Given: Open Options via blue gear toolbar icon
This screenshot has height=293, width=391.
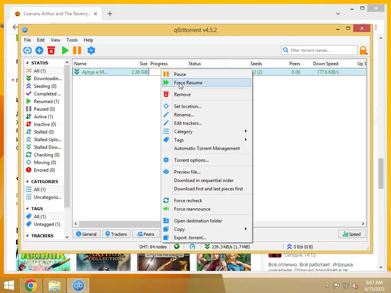Looking at the screenshot, I should click(x=91, y=51).
